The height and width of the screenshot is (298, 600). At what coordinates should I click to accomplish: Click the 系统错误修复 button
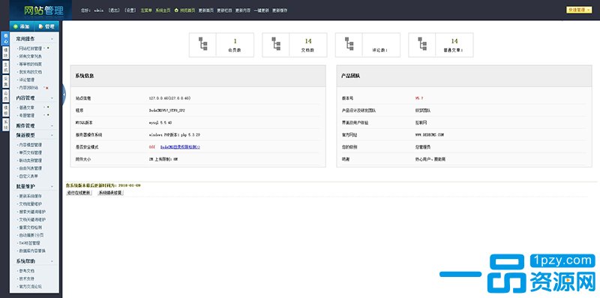(x=110, y=193)
